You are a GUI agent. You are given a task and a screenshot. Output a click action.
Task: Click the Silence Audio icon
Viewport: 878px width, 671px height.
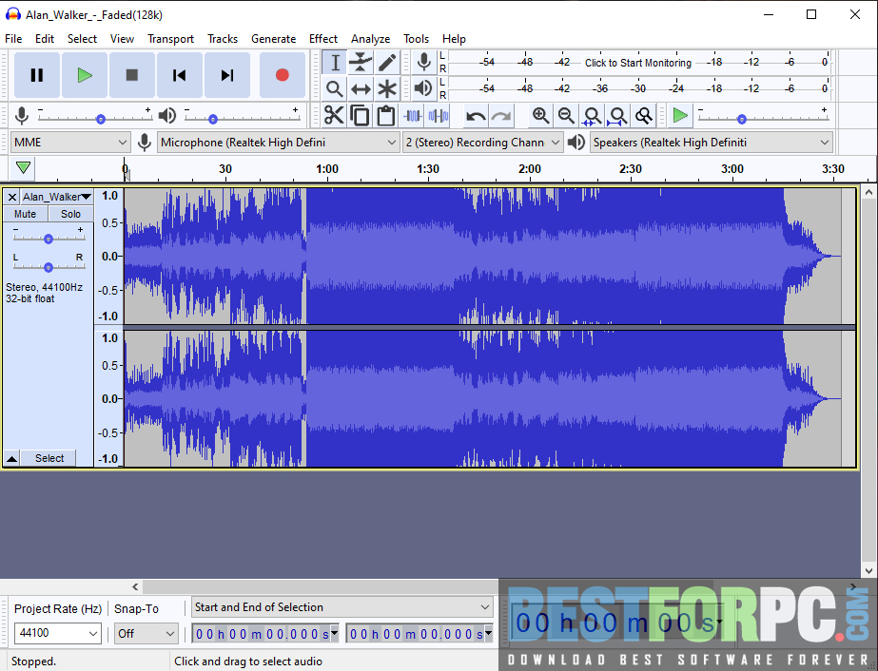coord(438,115)
